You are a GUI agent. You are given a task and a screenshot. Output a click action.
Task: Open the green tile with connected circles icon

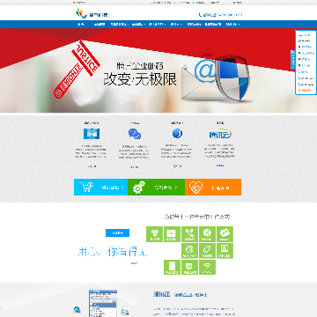click(154, 234)
